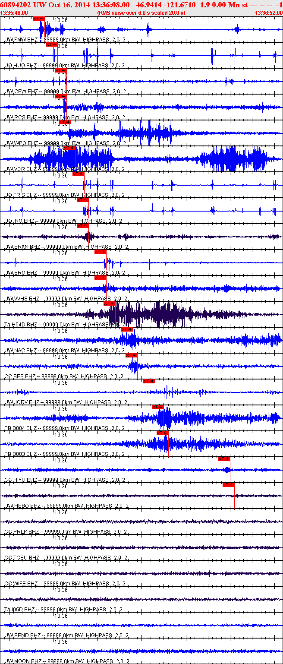This screenshot has width=283, height=664.
Task: Select the red pick flag on UO.FRIS trace
Action: (78, 174)
